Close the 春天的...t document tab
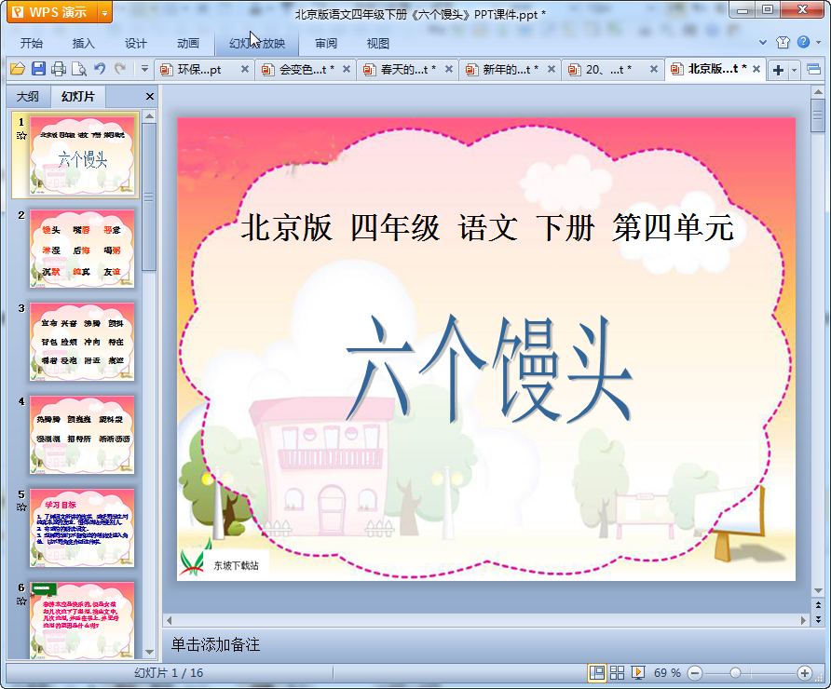This screenshot has height=689, width=831. pos(449,70)
